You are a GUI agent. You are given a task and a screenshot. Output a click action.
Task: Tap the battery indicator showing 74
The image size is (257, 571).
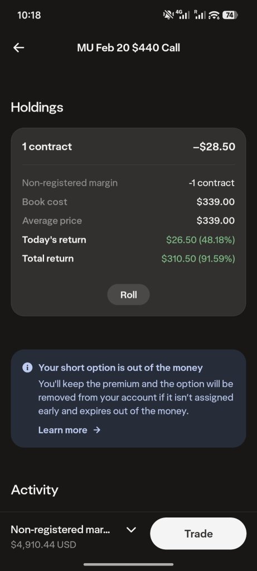tap(230, 15)
